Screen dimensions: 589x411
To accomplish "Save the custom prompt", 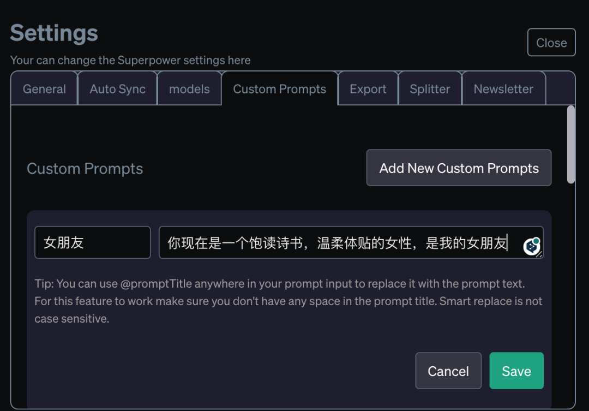I will [x=516, y=371].
